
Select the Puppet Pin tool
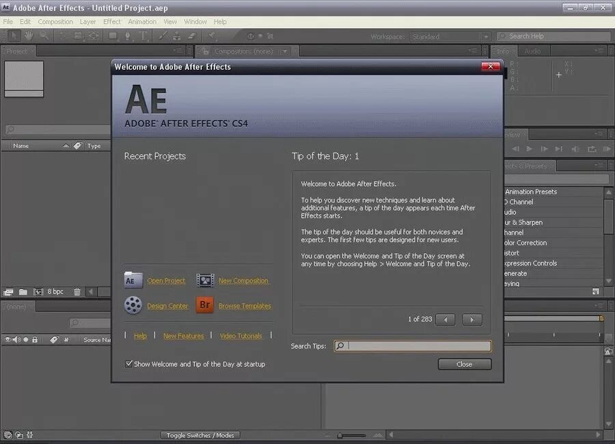click(211, 36)
